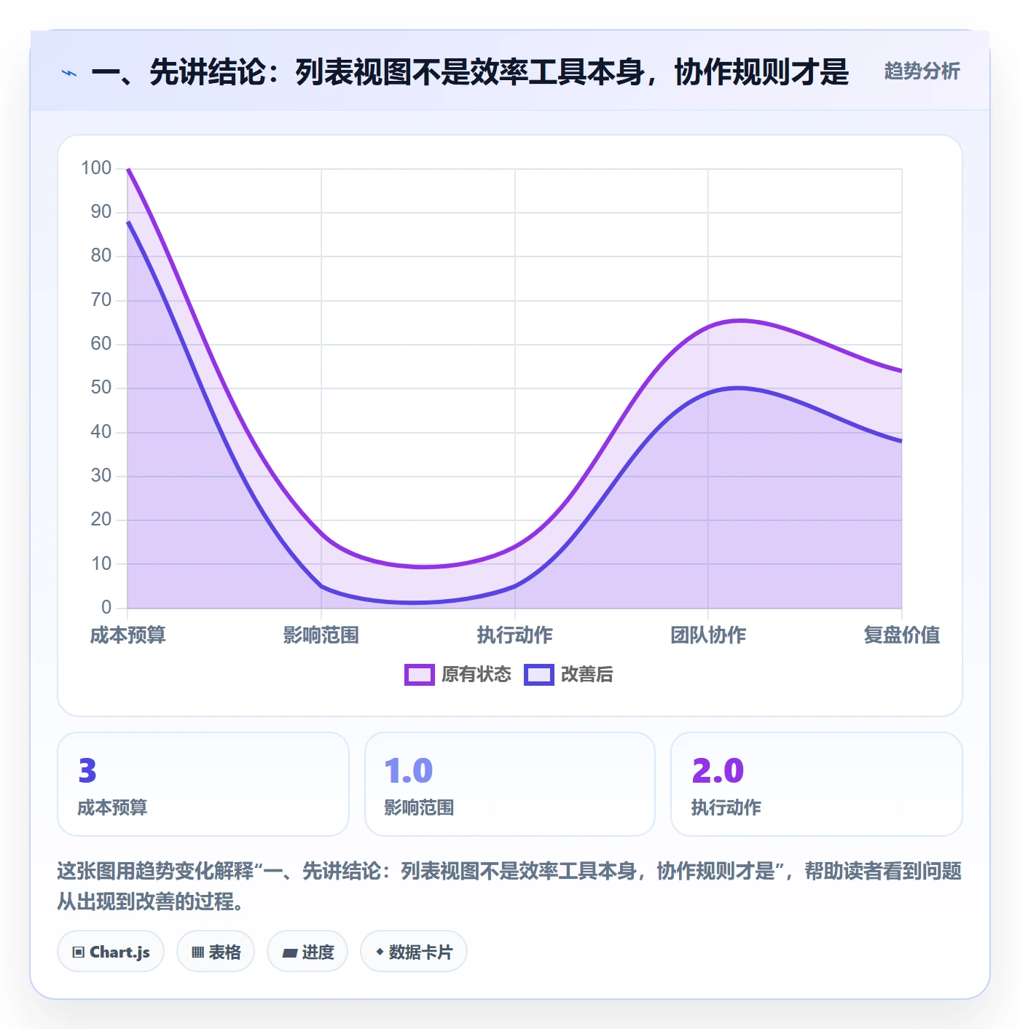Click the card title 一、先讲结论
Viewport: 1020px width, 1029px height.
click(x=470, y=72)
